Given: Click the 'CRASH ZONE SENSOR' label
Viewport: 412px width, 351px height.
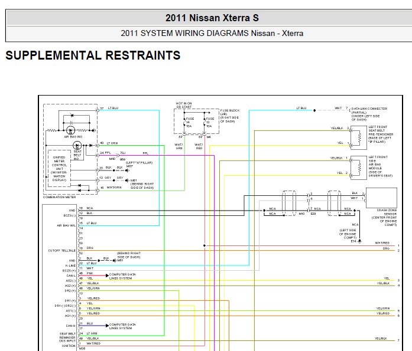Looking at the screenshot, I should pos(384,218).
